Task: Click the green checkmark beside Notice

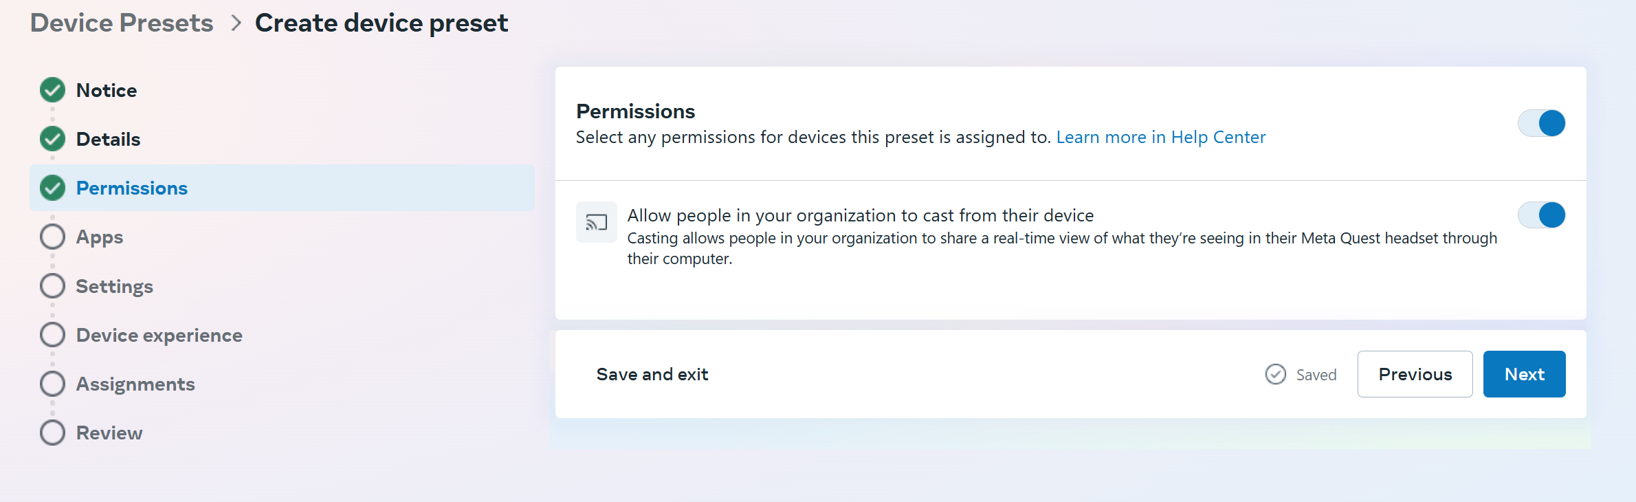Action: tap(52, 90)
